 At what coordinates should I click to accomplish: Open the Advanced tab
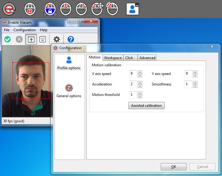[147, 58]
